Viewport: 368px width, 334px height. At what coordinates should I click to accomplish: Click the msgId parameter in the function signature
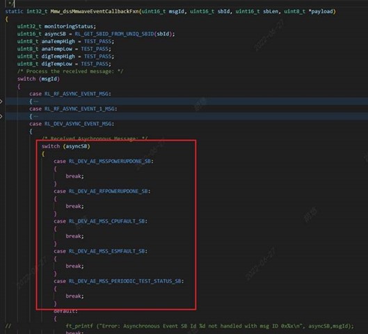(176, 11)
